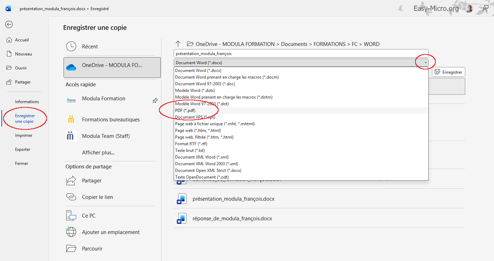
Task: Click the Ce PC computer icon
Action: (x=71, y=216)
